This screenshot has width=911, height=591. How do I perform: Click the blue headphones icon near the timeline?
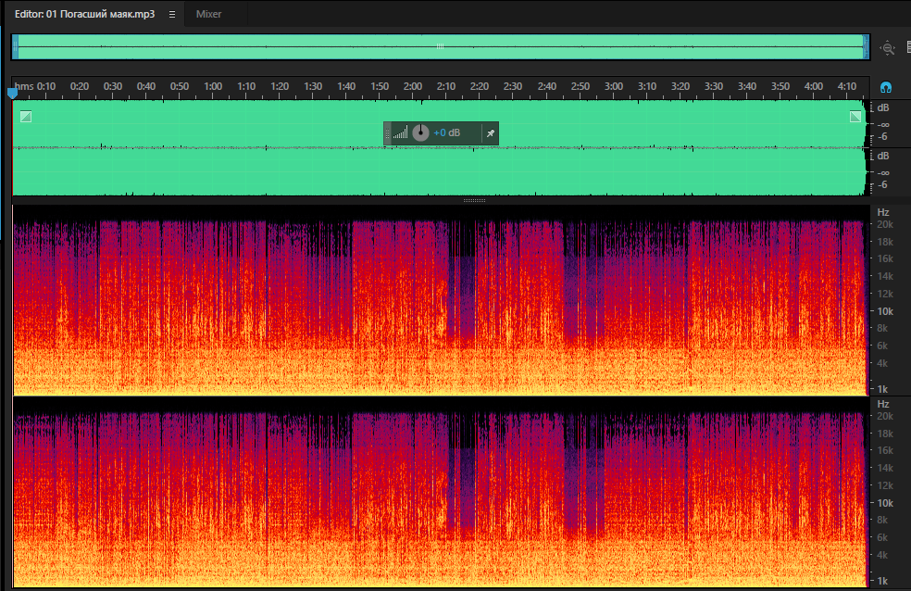point(885,87)
